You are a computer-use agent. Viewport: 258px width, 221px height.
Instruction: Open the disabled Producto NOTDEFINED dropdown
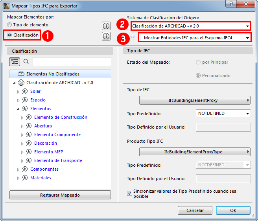pos(223,165)
